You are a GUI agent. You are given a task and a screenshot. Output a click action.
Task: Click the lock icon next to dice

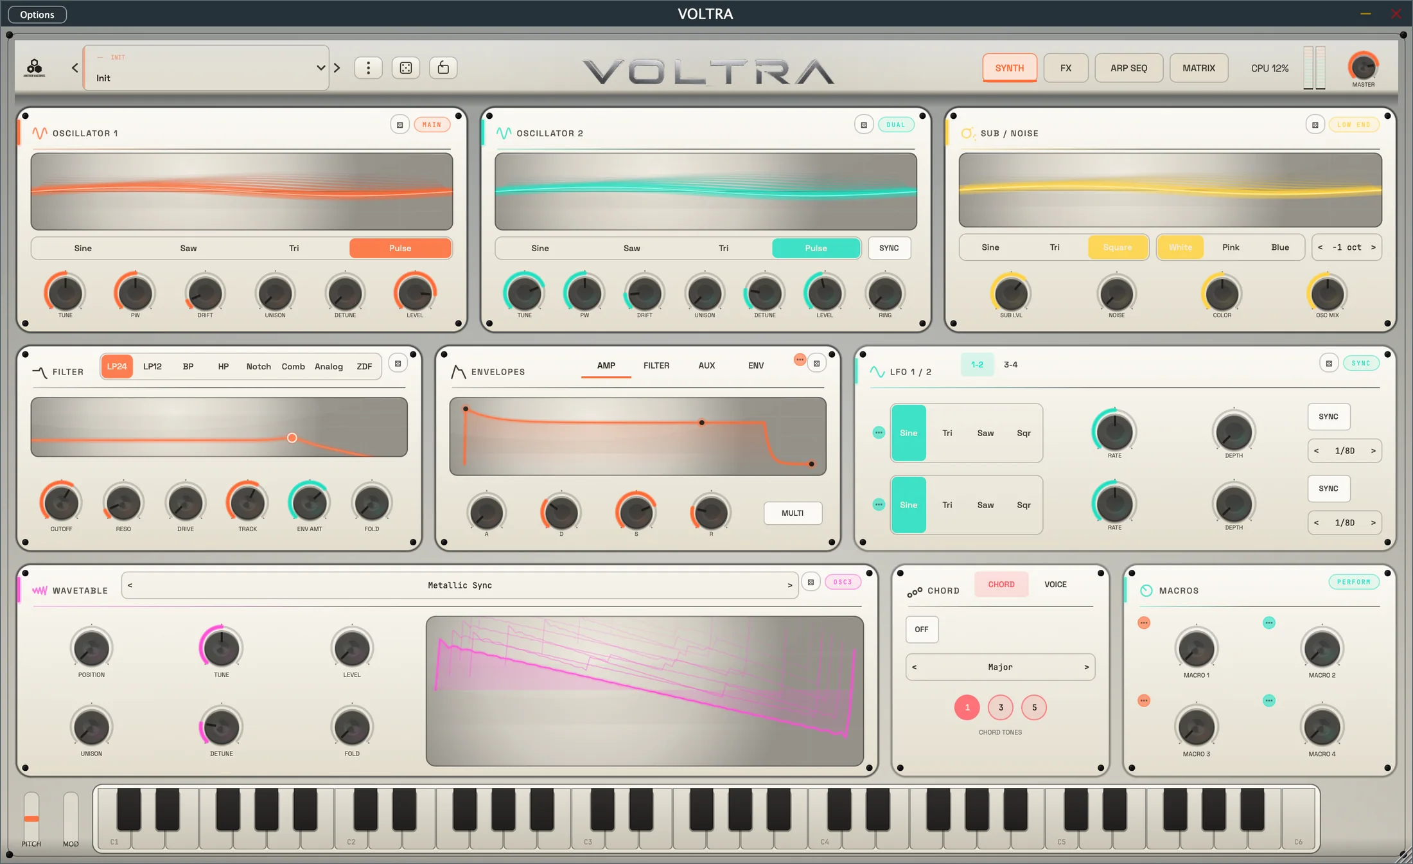click(x=443, y=68)
